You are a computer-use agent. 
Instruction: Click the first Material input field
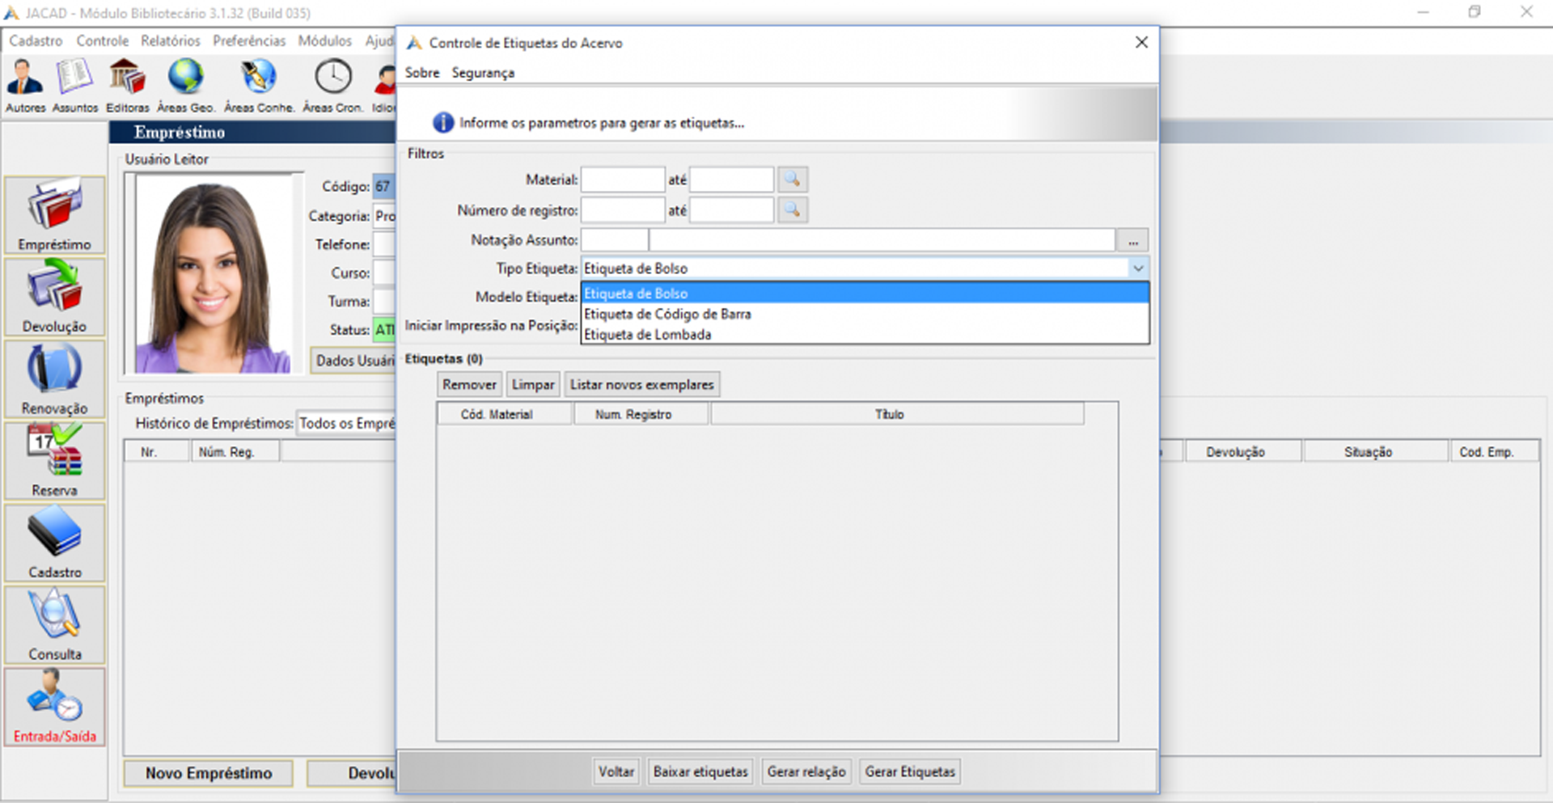click(x=623, y=180)
